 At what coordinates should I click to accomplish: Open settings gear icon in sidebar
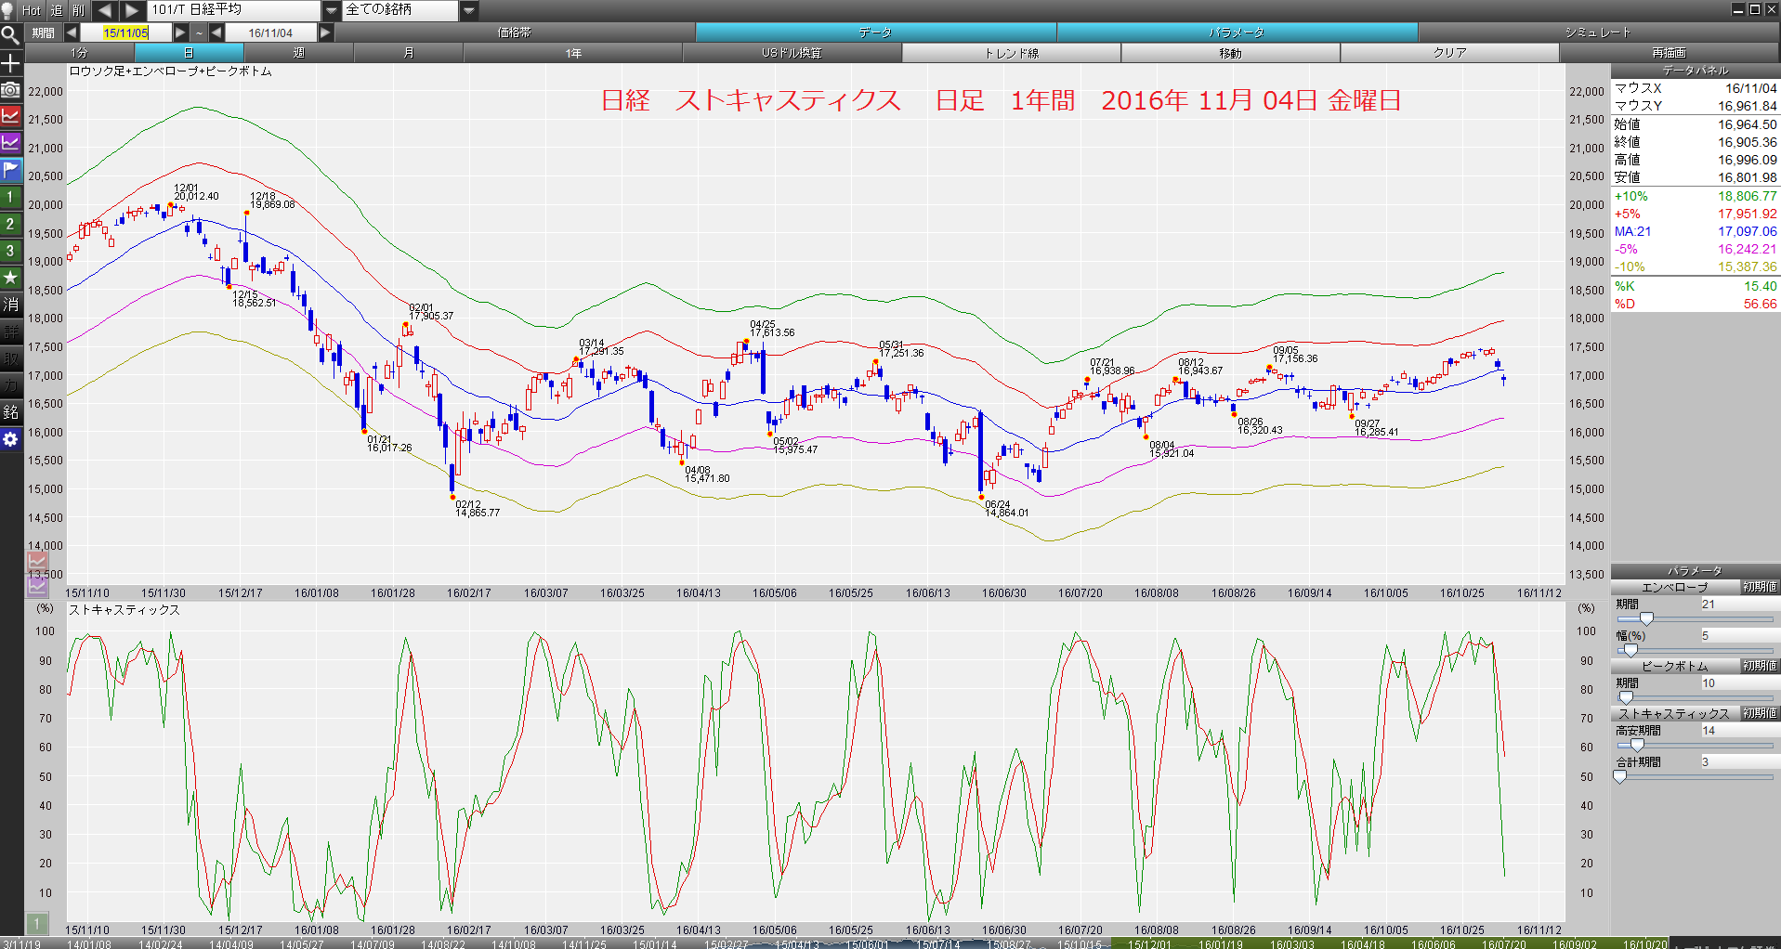click(10, 439)
